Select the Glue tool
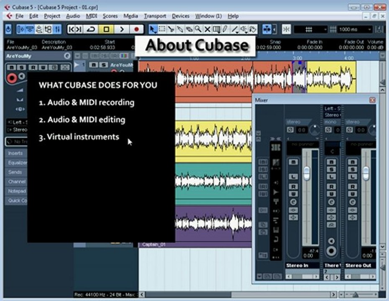Screen dimensions: 389x301 [180, 30]
